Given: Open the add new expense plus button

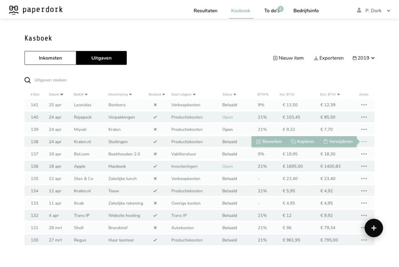Looking at the screenshot, I should coord(373,228).
